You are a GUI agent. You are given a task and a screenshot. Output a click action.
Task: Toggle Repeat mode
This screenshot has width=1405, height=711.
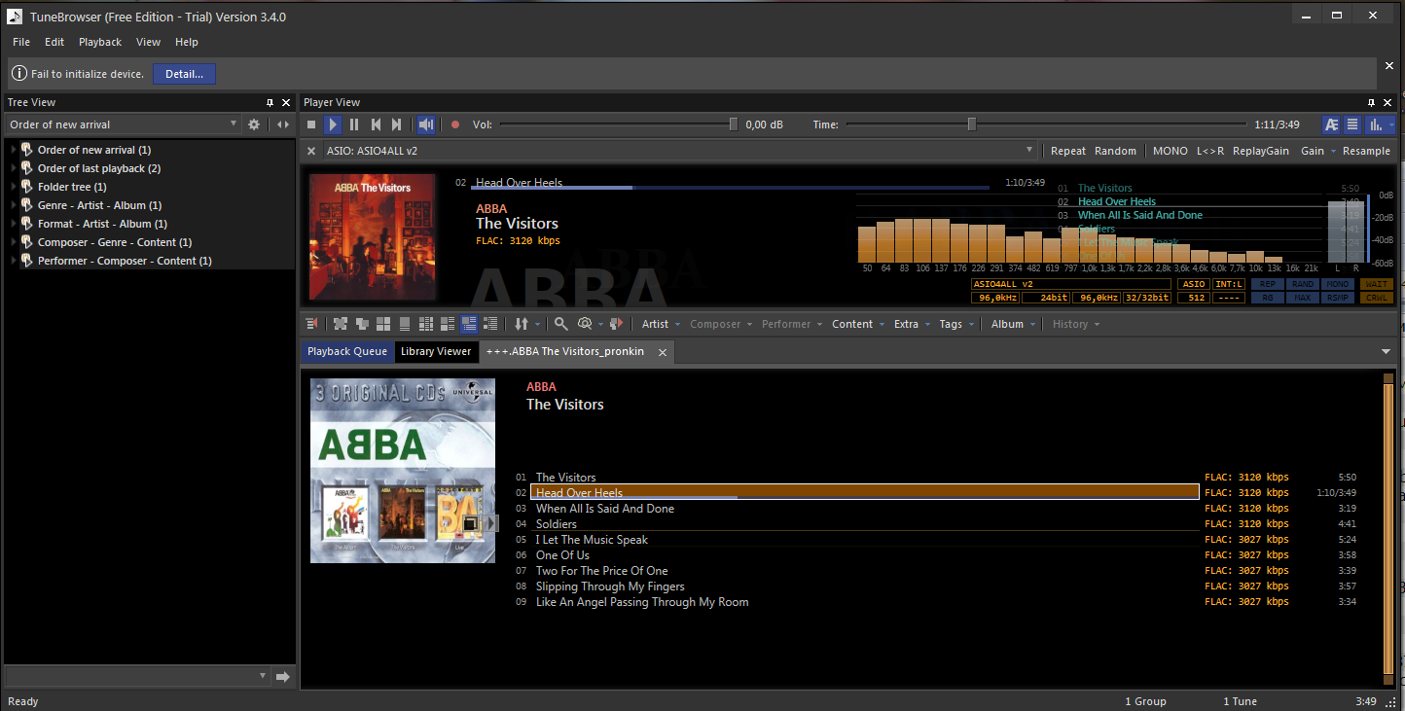coord(1068,151)
